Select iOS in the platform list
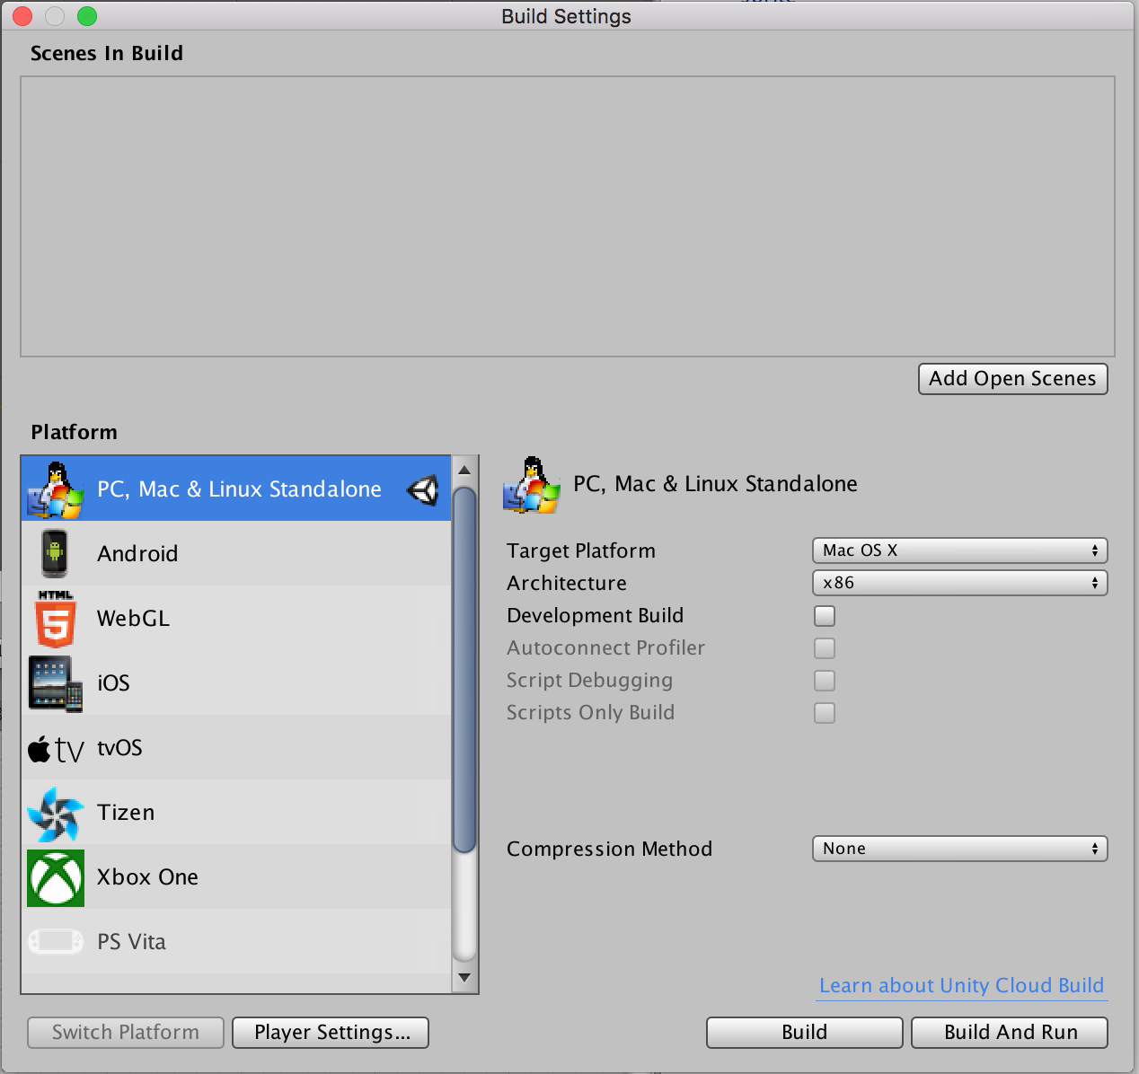 pyautogui.click(x=236, y=682)
